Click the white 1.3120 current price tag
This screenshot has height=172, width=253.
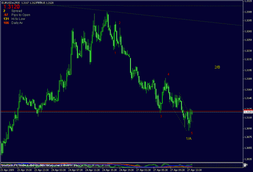click(248, 112)
